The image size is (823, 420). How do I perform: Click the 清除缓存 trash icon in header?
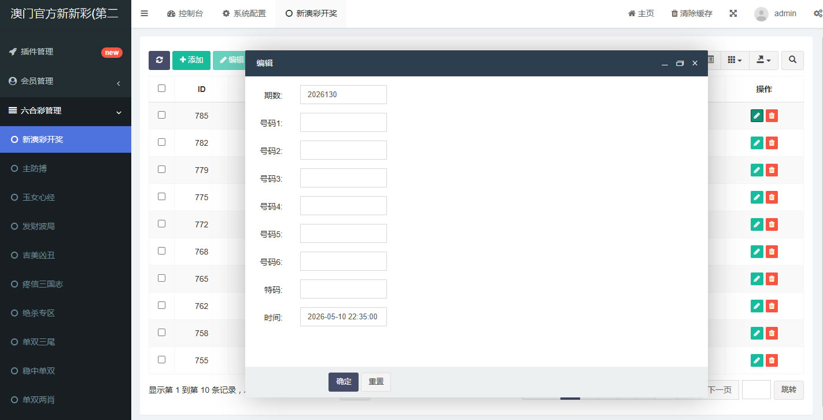[674, 13]
